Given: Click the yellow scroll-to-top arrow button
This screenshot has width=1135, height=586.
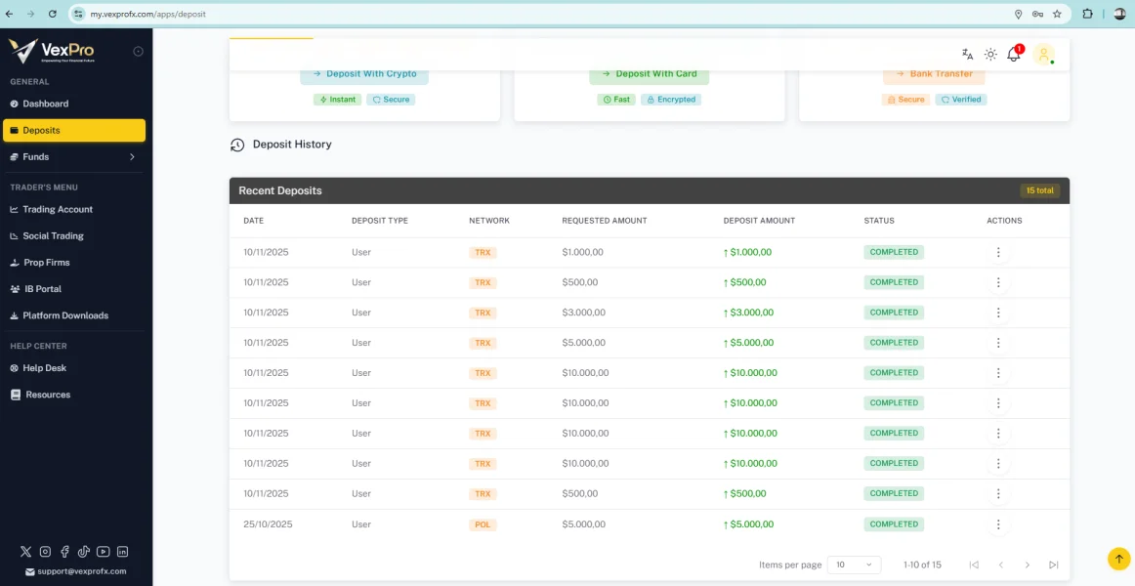Looking at the screenshot, I should 1118,559.
